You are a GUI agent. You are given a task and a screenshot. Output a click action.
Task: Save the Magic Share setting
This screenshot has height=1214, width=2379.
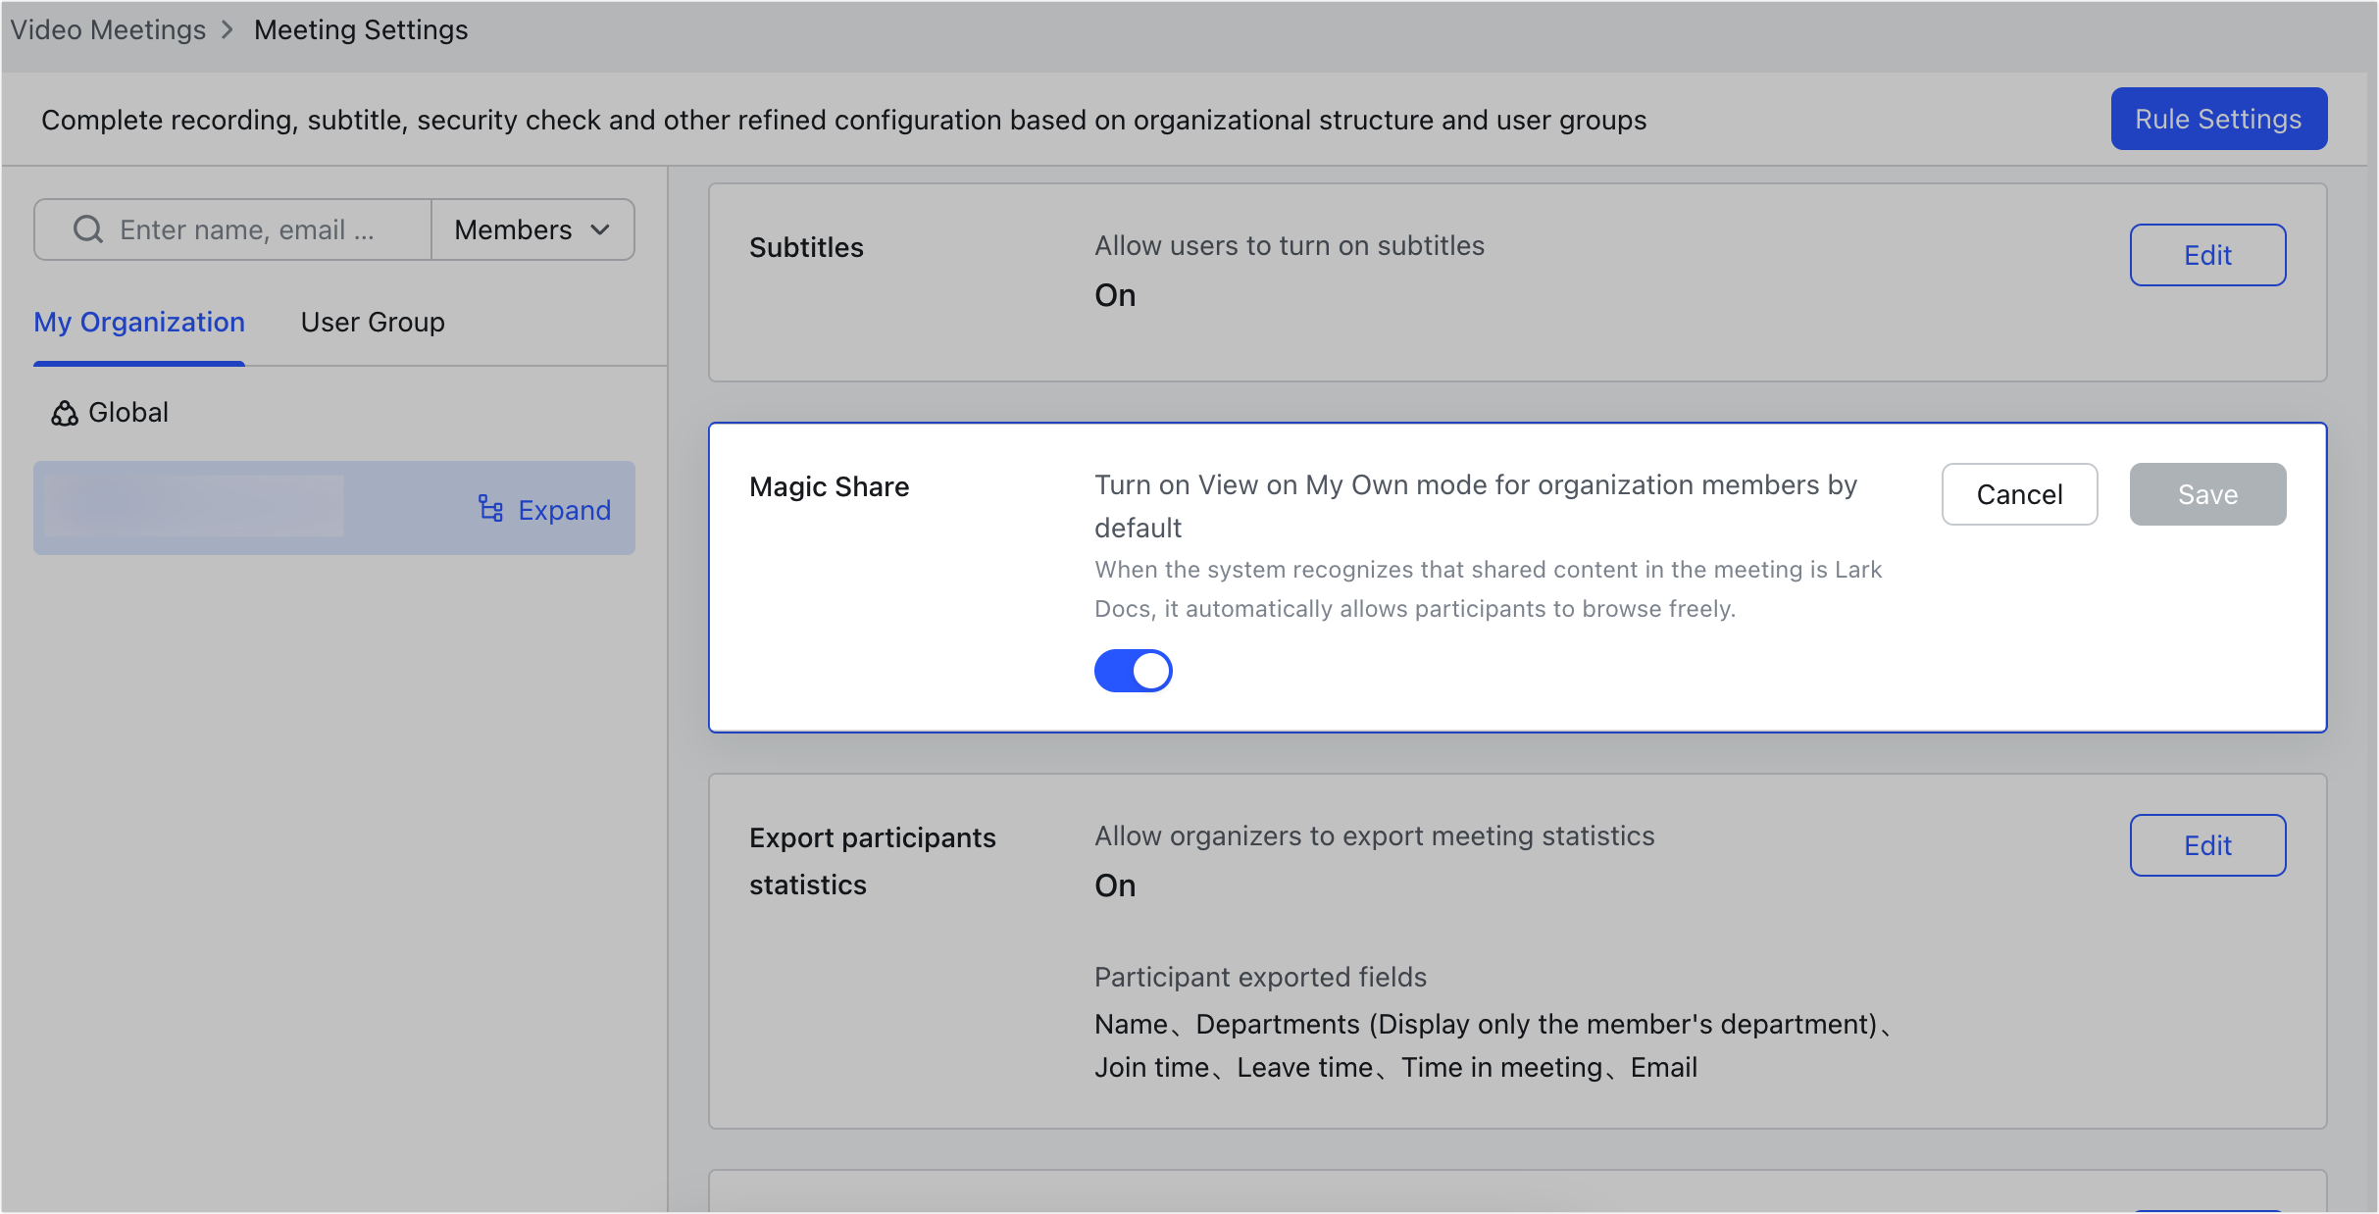click(x=2207, y=494)
